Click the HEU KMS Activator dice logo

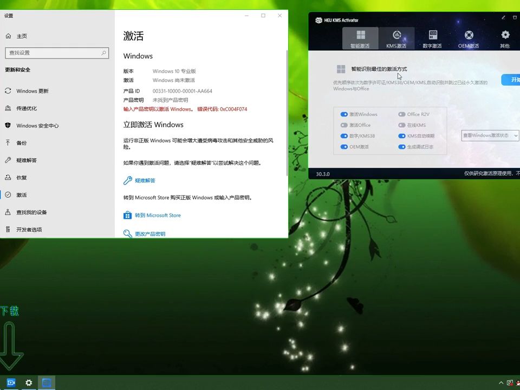318,20
